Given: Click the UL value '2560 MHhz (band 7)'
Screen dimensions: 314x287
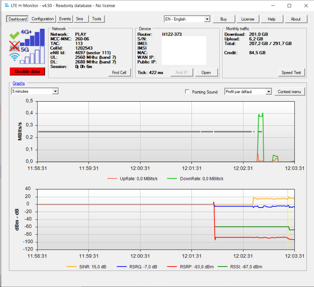Looking at the screenshot, I should tap(96, 57).
